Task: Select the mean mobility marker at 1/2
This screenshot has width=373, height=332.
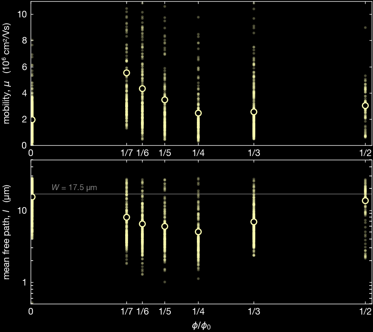Action: coord(365,105)
